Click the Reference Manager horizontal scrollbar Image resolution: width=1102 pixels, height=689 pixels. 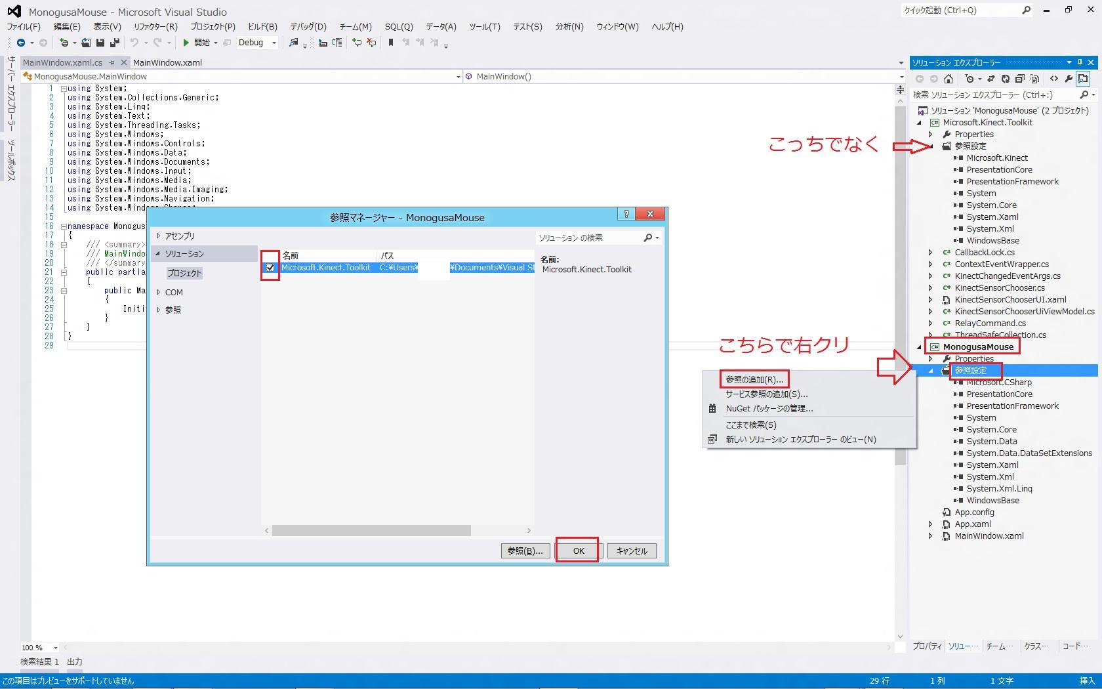click(371, 530)
